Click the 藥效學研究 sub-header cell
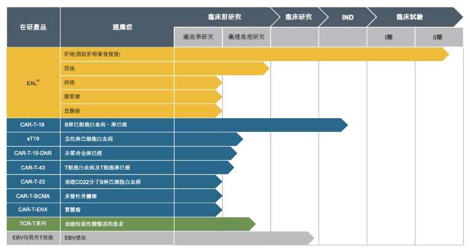The width and height of the screenshot is (470, 250). coord(198,37)
